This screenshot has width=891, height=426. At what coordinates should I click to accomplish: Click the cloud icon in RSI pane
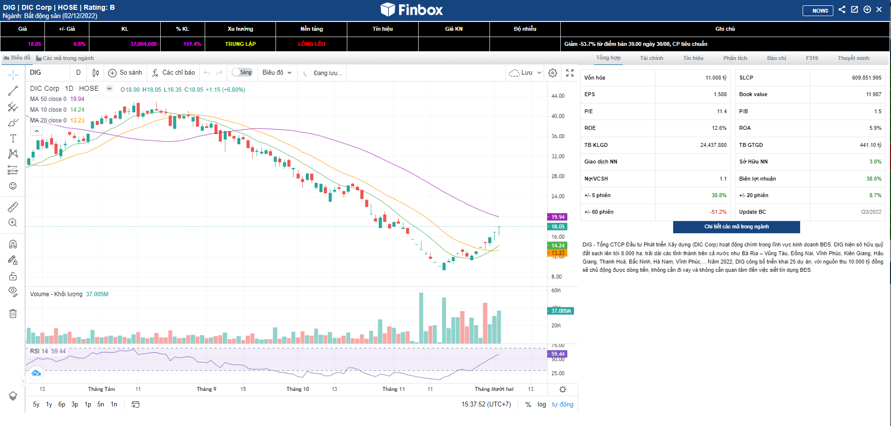tap(36, 373)
